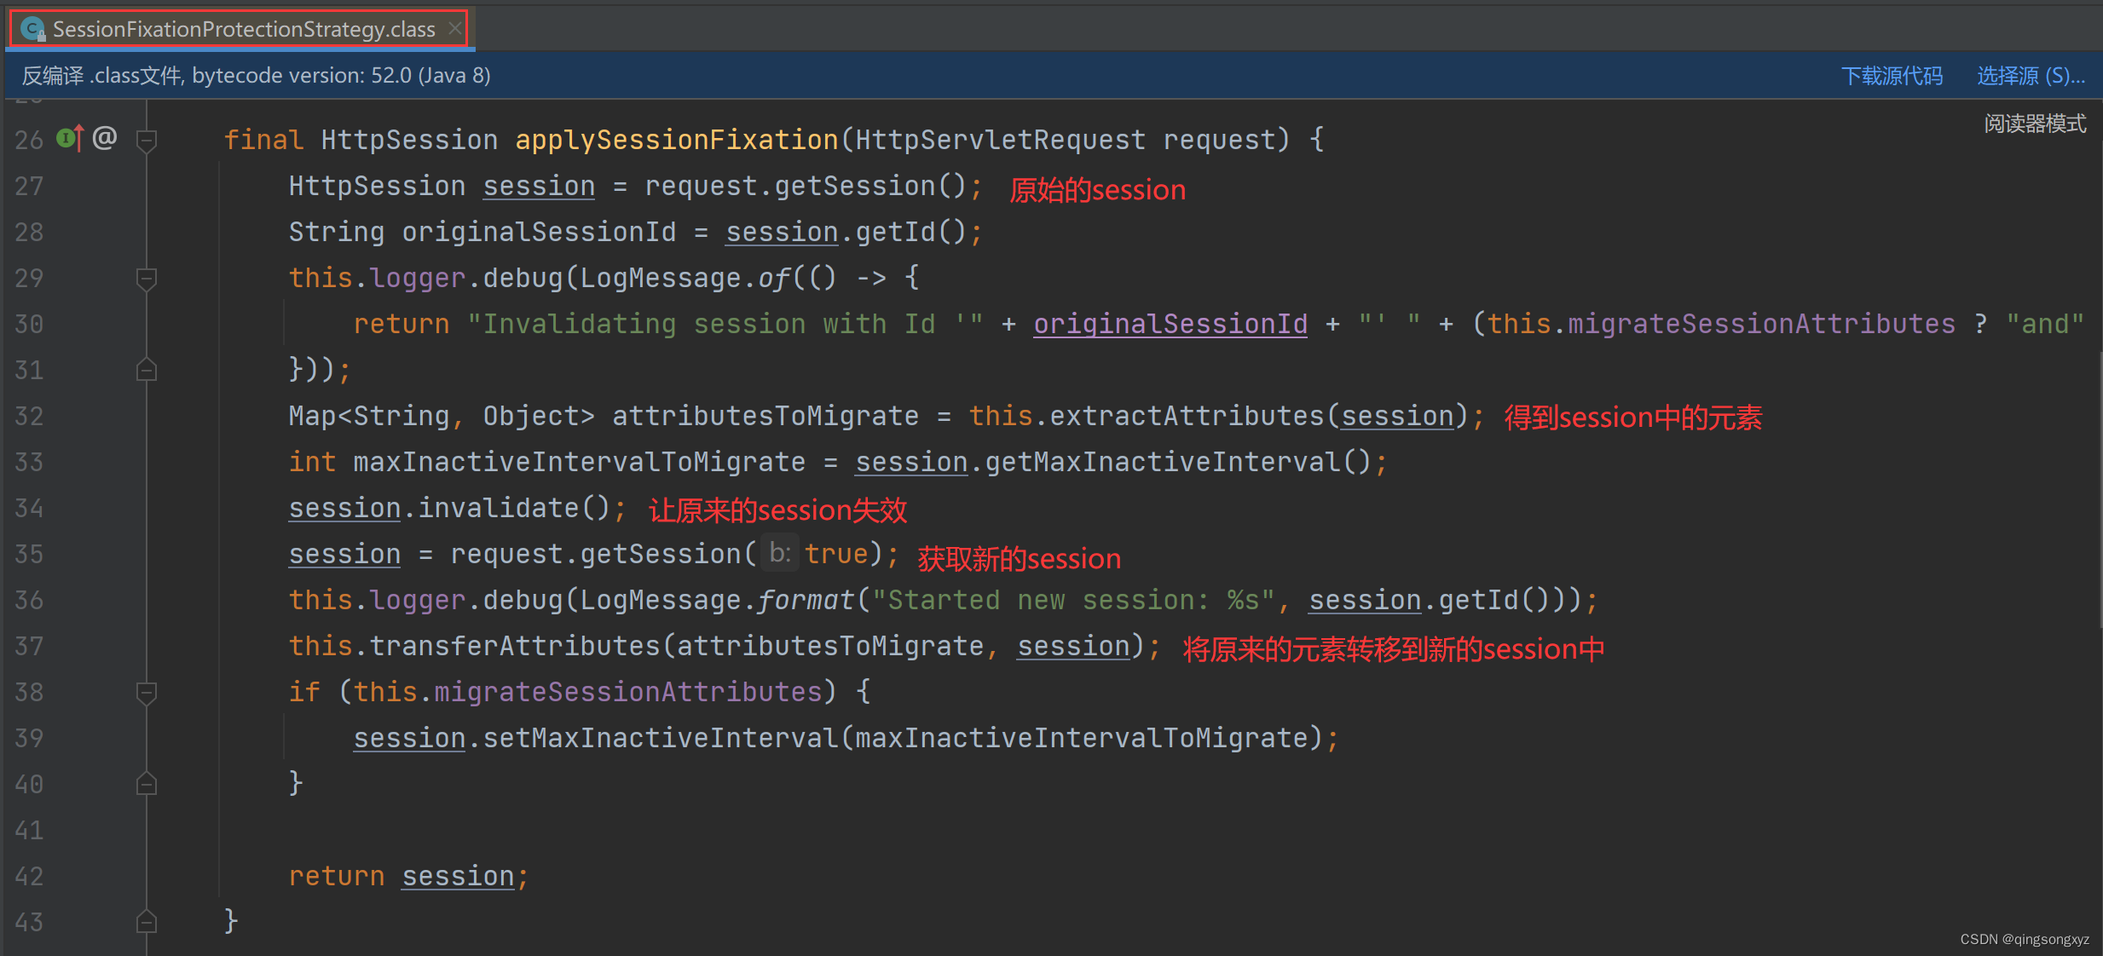Click the fold end marker on line 31
2103x956 pixels.
tap(147, 370)
